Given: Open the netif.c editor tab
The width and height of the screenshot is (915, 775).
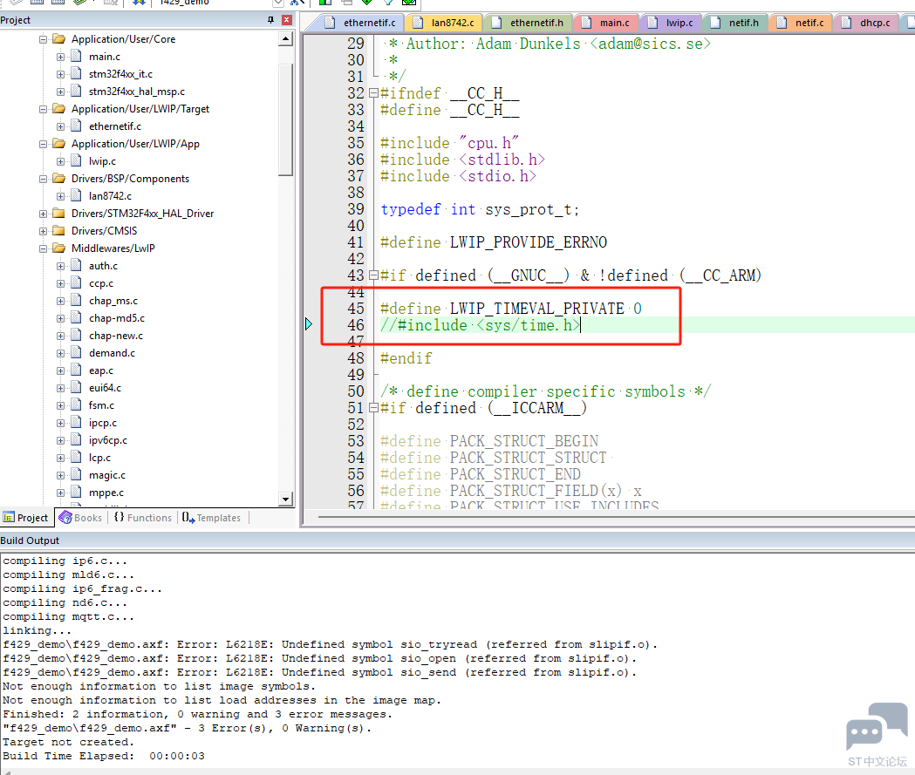Looking at the screenshot, I should pyautogui.click(x=802, y=23).
